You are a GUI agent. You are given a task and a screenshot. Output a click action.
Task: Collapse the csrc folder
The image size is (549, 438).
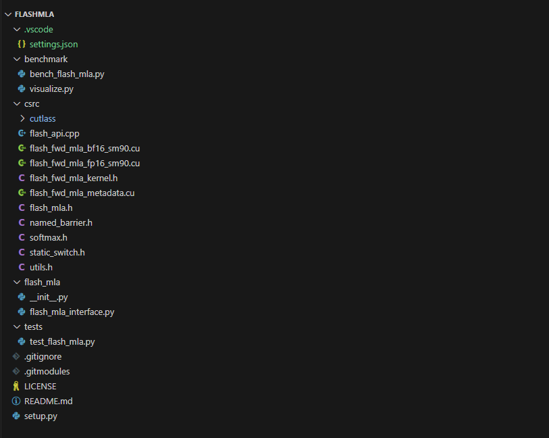click(17, 104)
